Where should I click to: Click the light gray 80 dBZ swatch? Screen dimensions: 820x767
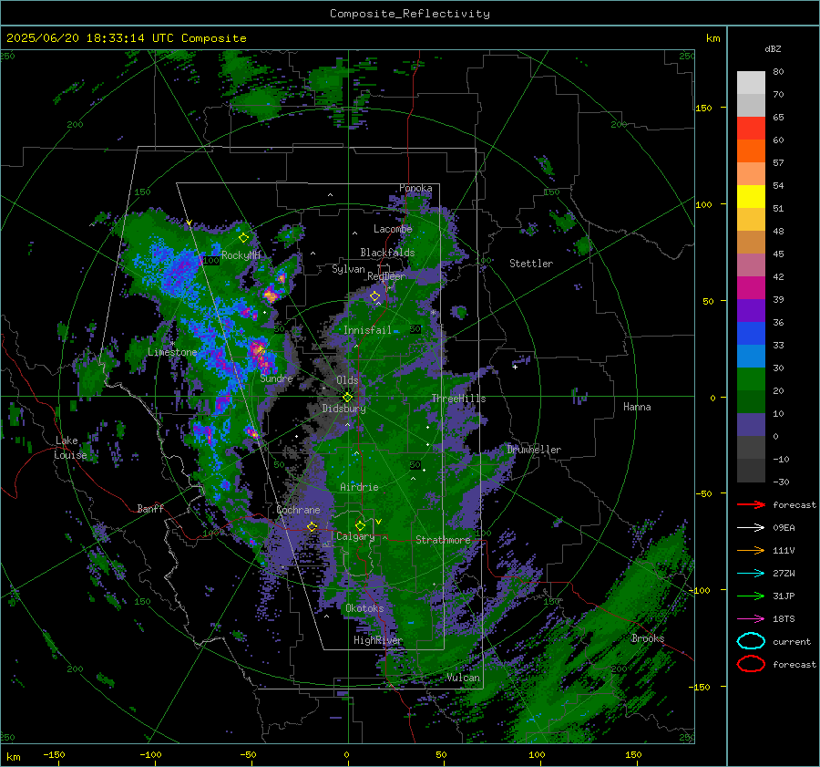(x=751, y=82)
